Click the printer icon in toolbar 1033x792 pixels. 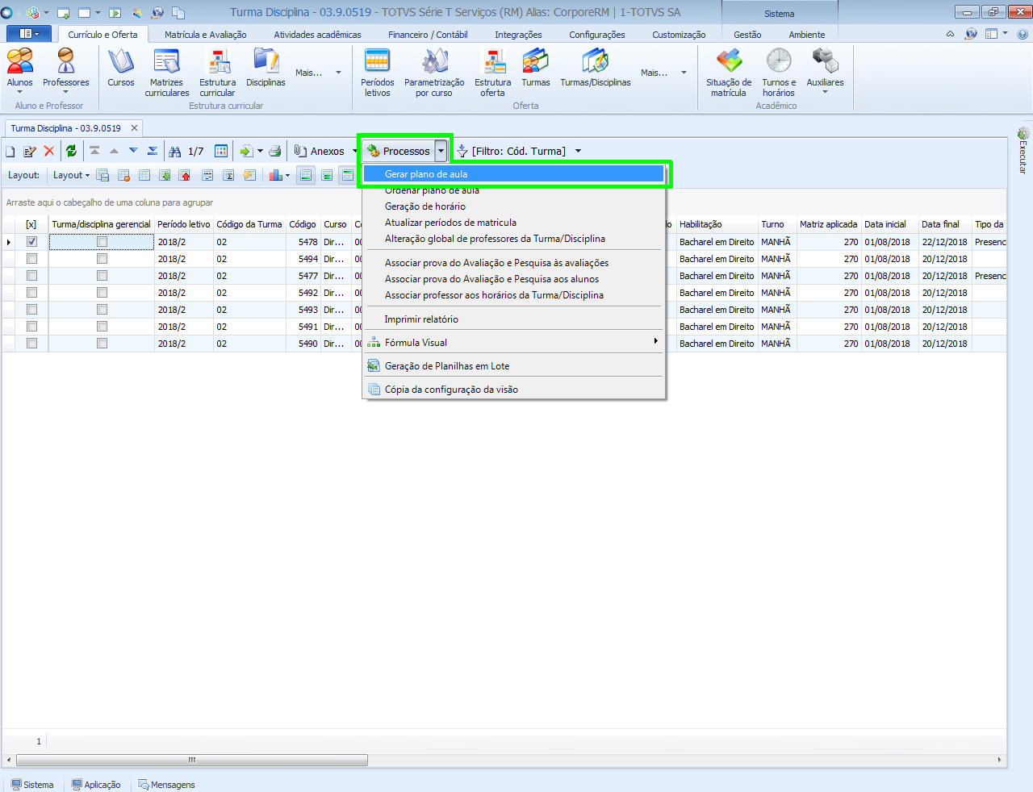click(x=275, y=151)
